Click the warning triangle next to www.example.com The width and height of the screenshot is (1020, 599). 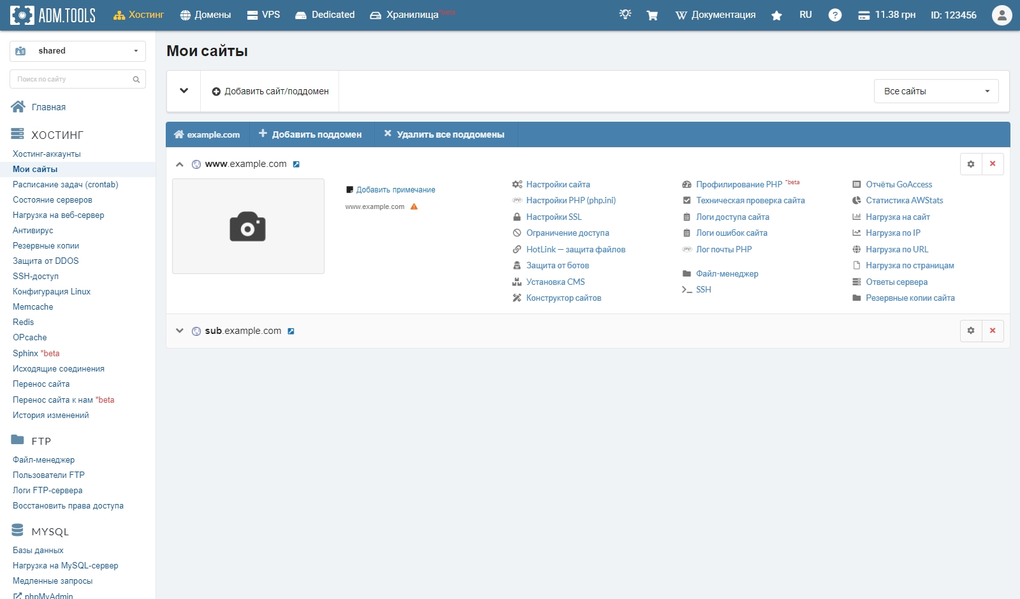click(414, 206)
